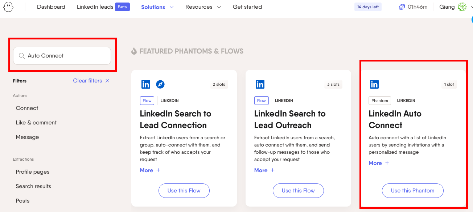Click the flame icon beside Featured Phantoms

click(134, 51)
